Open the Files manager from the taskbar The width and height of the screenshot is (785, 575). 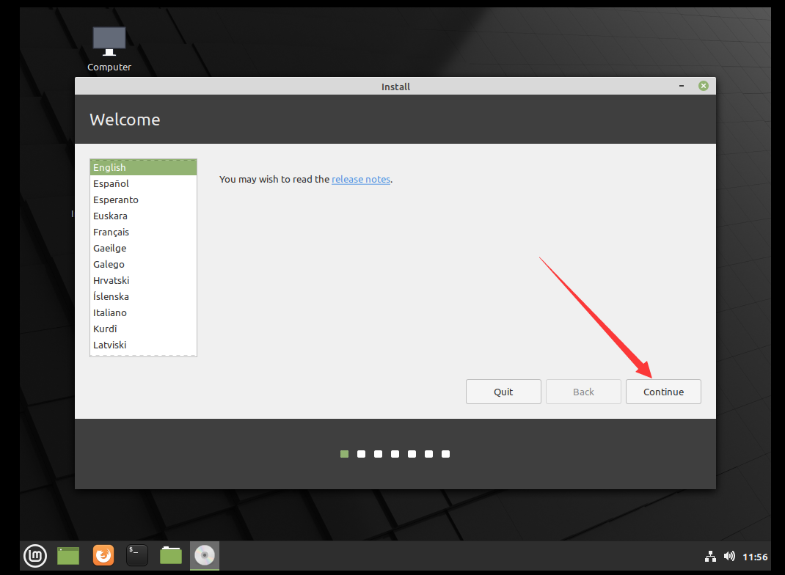click(x=171, y=555)
